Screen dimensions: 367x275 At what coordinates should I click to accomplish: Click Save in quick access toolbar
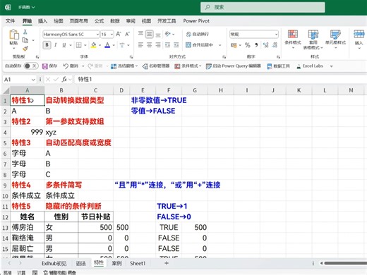(x=49, y=66)
